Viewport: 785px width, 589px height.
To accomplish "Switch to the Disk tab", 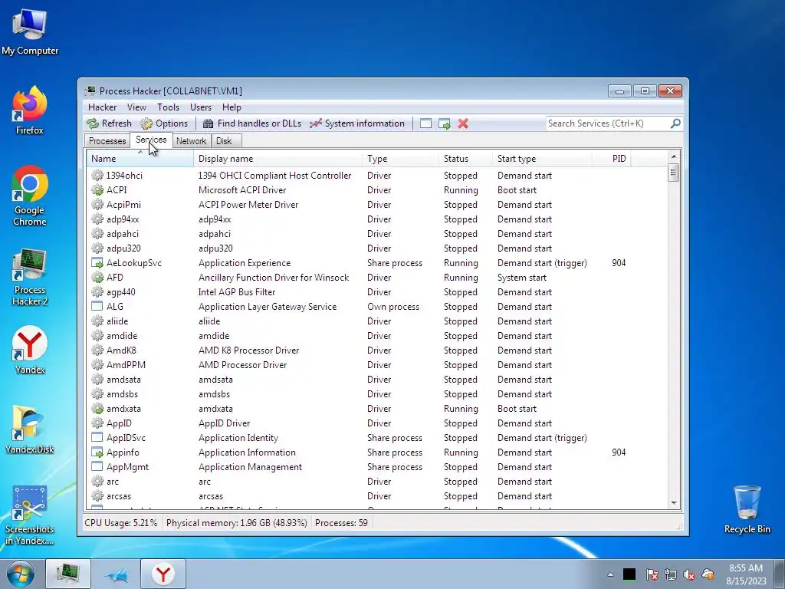I will tap(224, 141).
